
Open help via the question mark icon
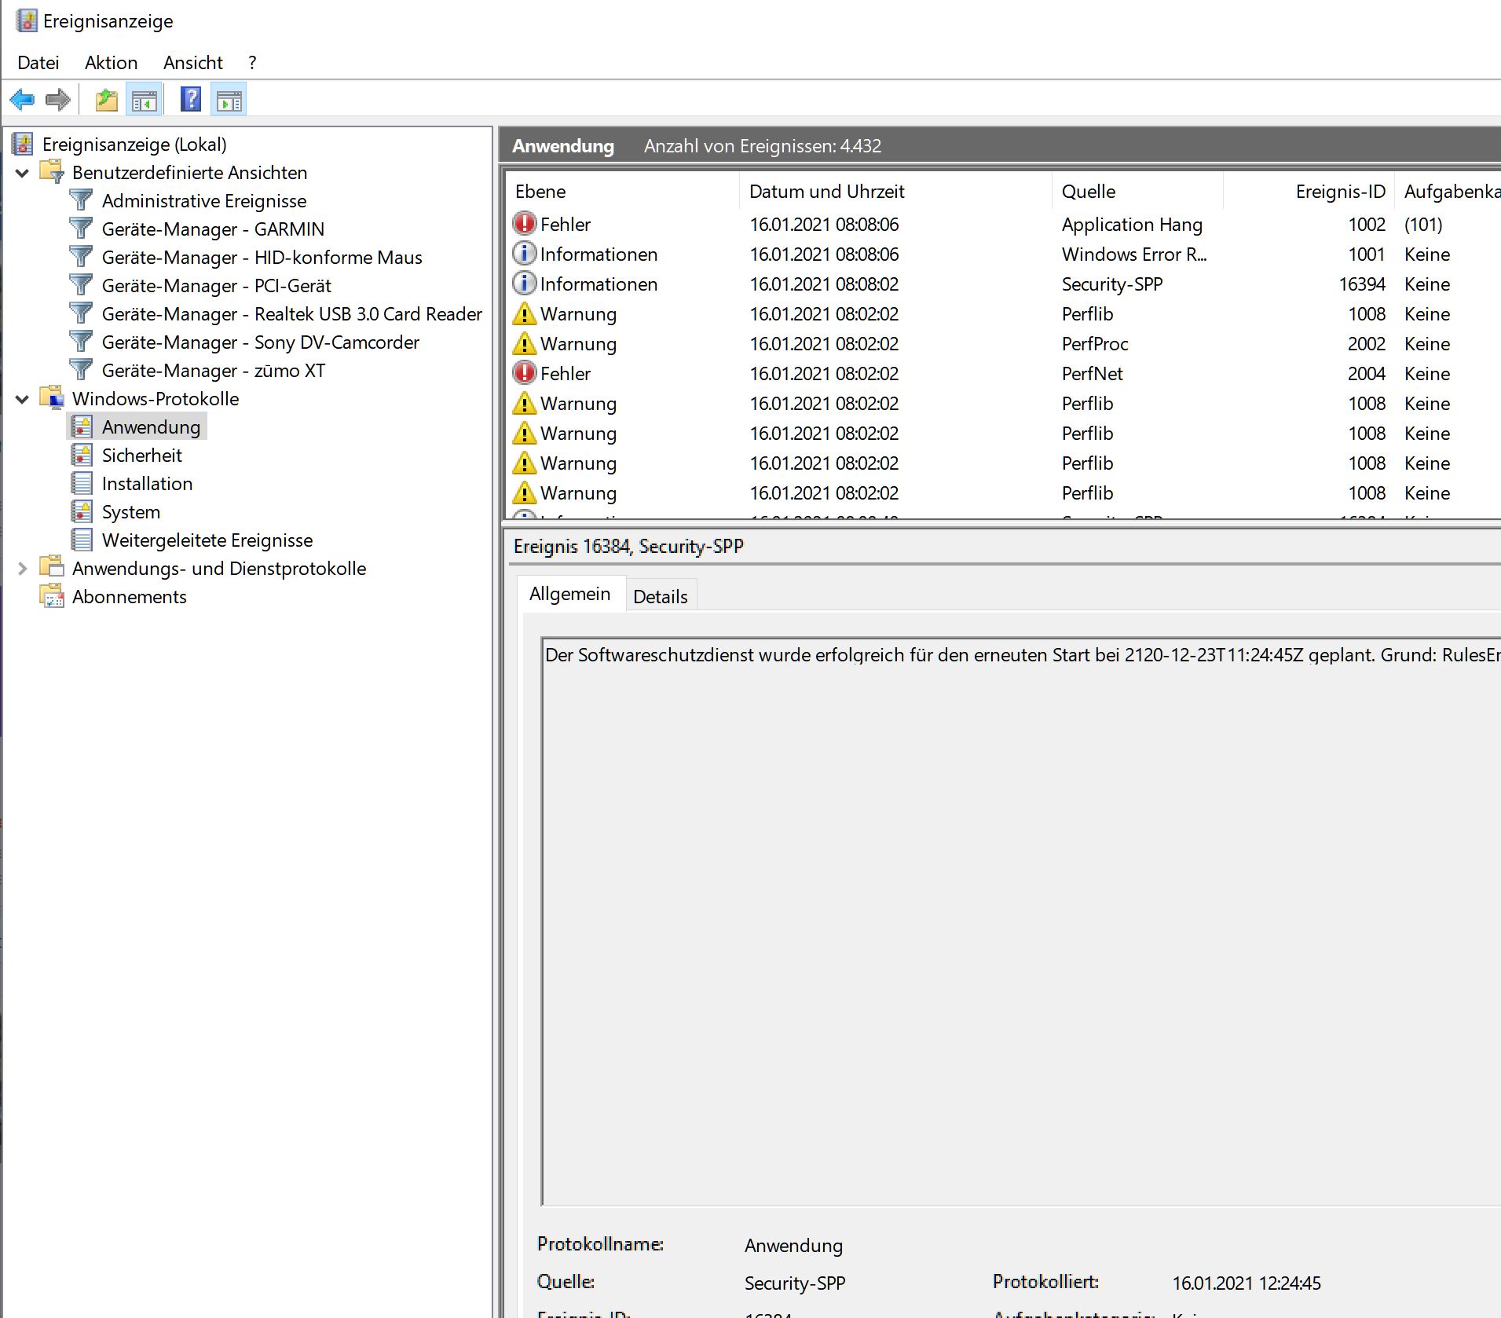(x=191, y=100)
